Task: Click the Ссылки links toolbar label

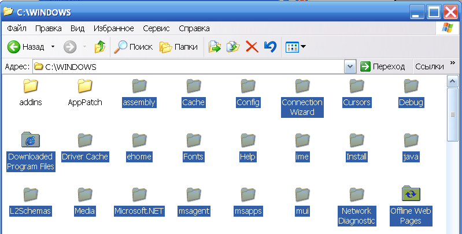Action: (x=429, y=67)
